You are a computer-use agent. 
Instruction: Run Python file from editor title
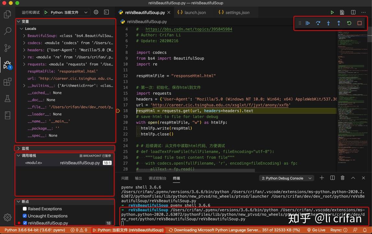332,12
